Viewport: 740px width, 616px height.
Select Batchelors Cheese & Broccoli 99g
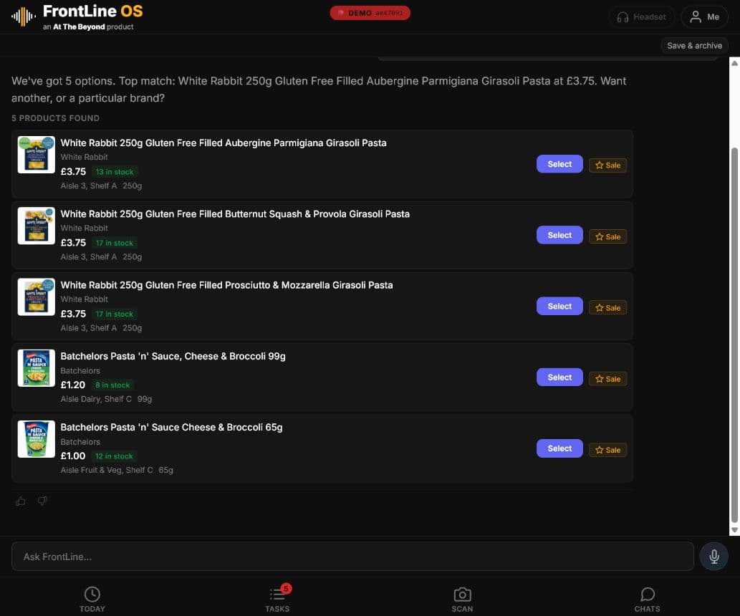click(559, 377)
